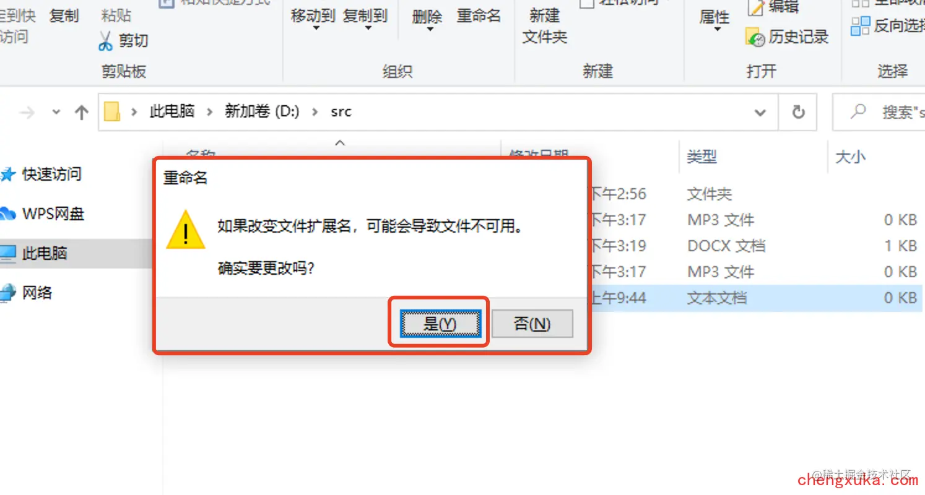Click the warning icon in rename dialog
The width and height of the screenshot is (925, 495).
(x=185, y=230)
